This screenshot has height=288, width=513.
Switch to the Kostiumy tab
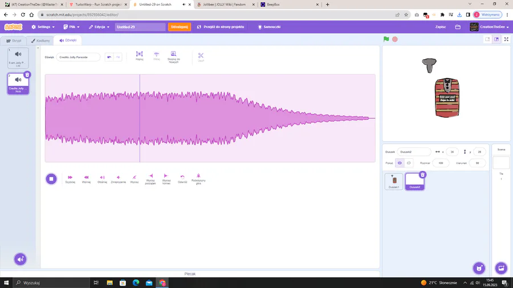tap(40, 41)
